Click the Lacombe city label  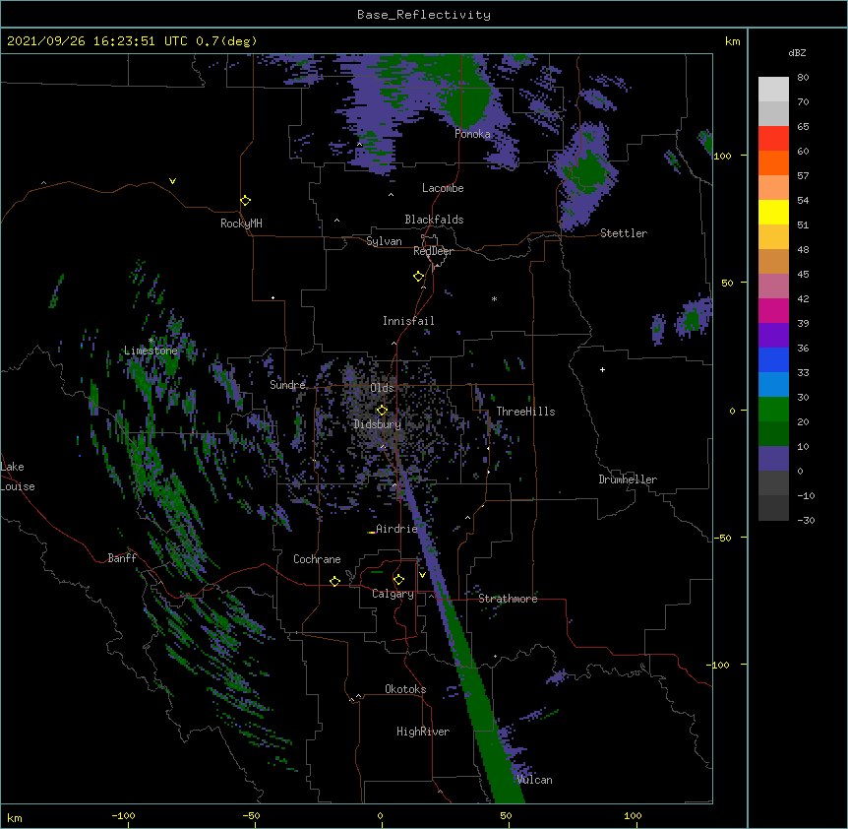443,188
